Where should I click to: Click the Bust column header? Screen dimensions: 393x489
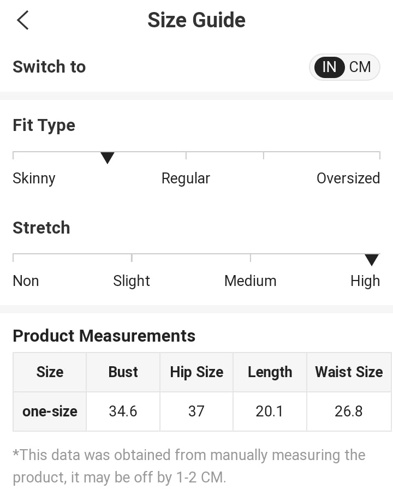(123, 372)
